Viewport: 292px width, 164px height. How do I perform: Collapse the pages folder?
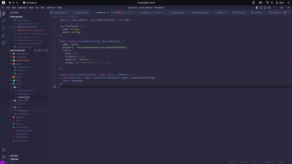(18, 64)
